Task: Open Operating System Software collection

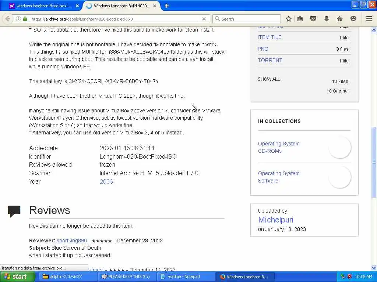Action: tap(279, 177)
